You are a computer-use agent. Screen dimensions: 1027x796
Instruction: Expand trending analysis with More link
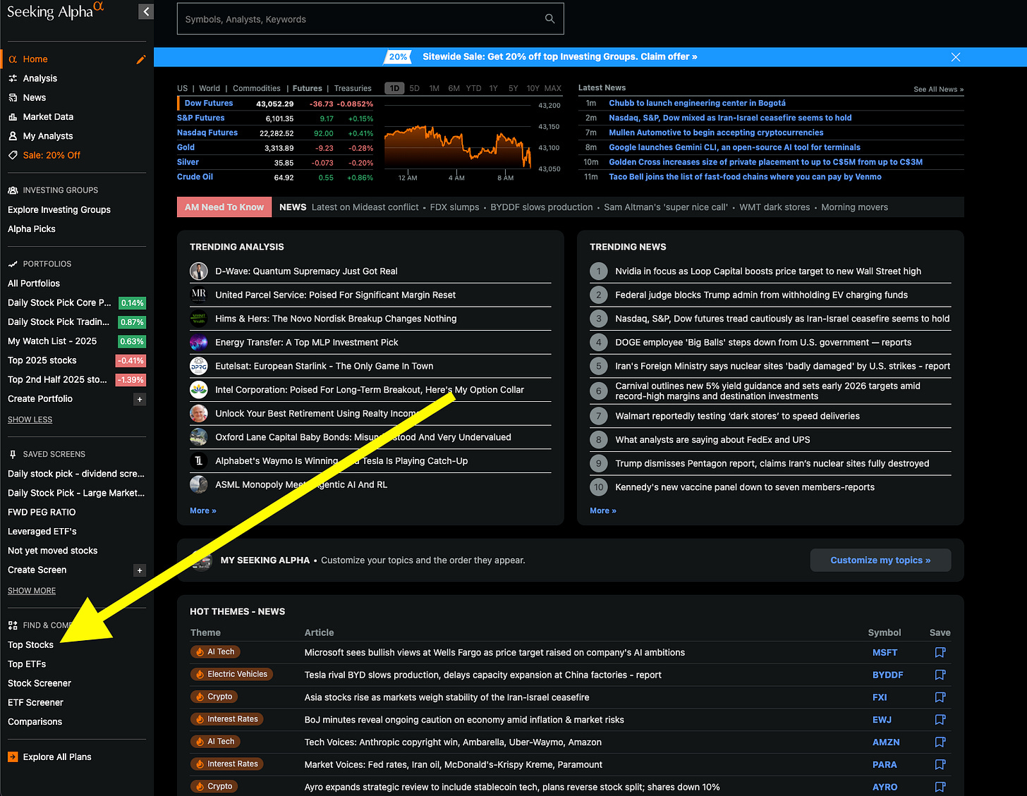tap(203, 511)
